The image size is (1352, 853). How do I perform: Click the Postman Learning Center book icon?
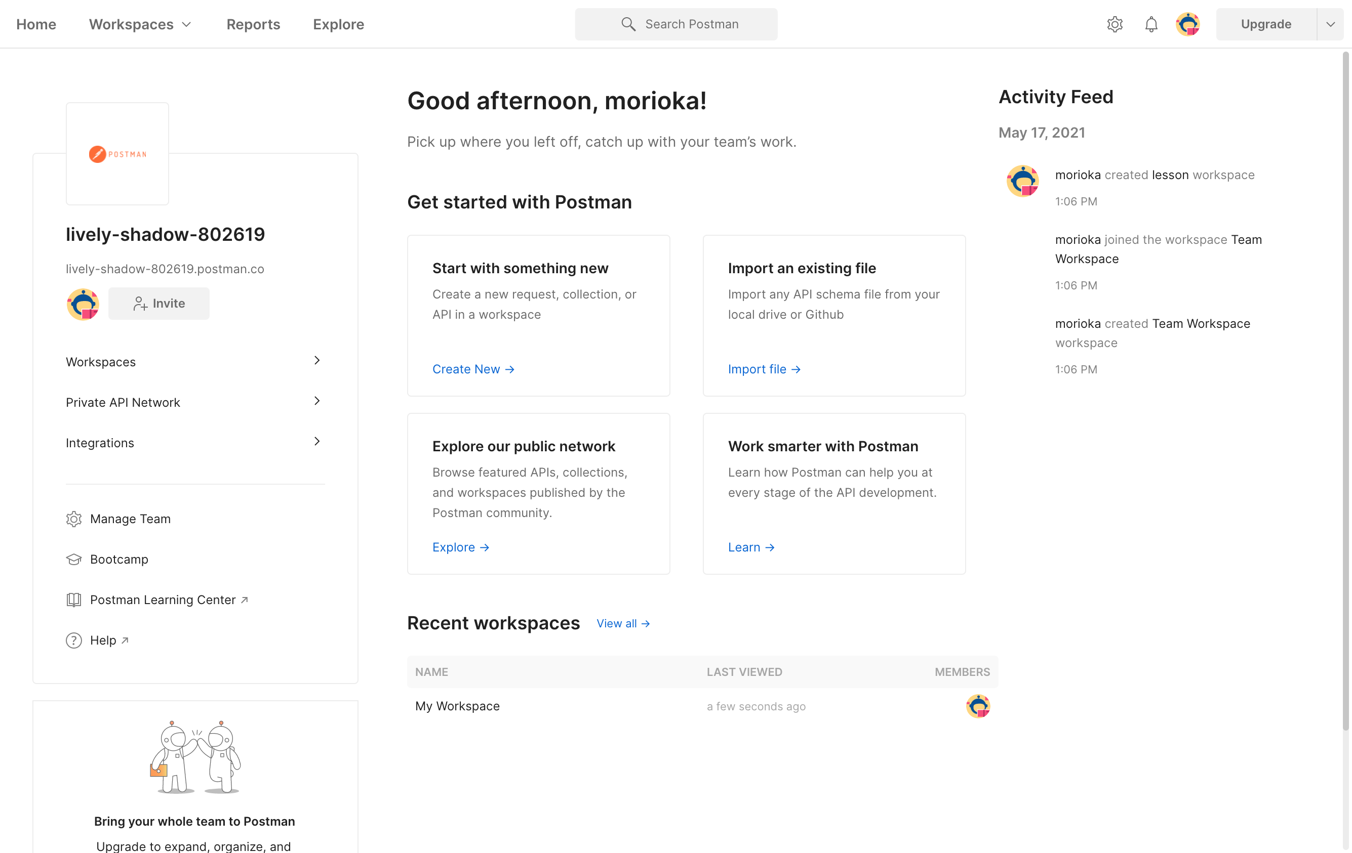[x=73, y=600]
